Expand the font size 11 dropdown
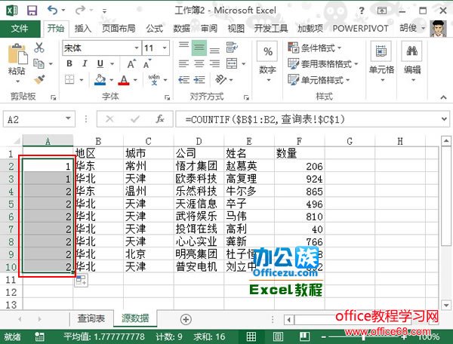This screenshot has width=453, height=344. [x=165, y=48]
